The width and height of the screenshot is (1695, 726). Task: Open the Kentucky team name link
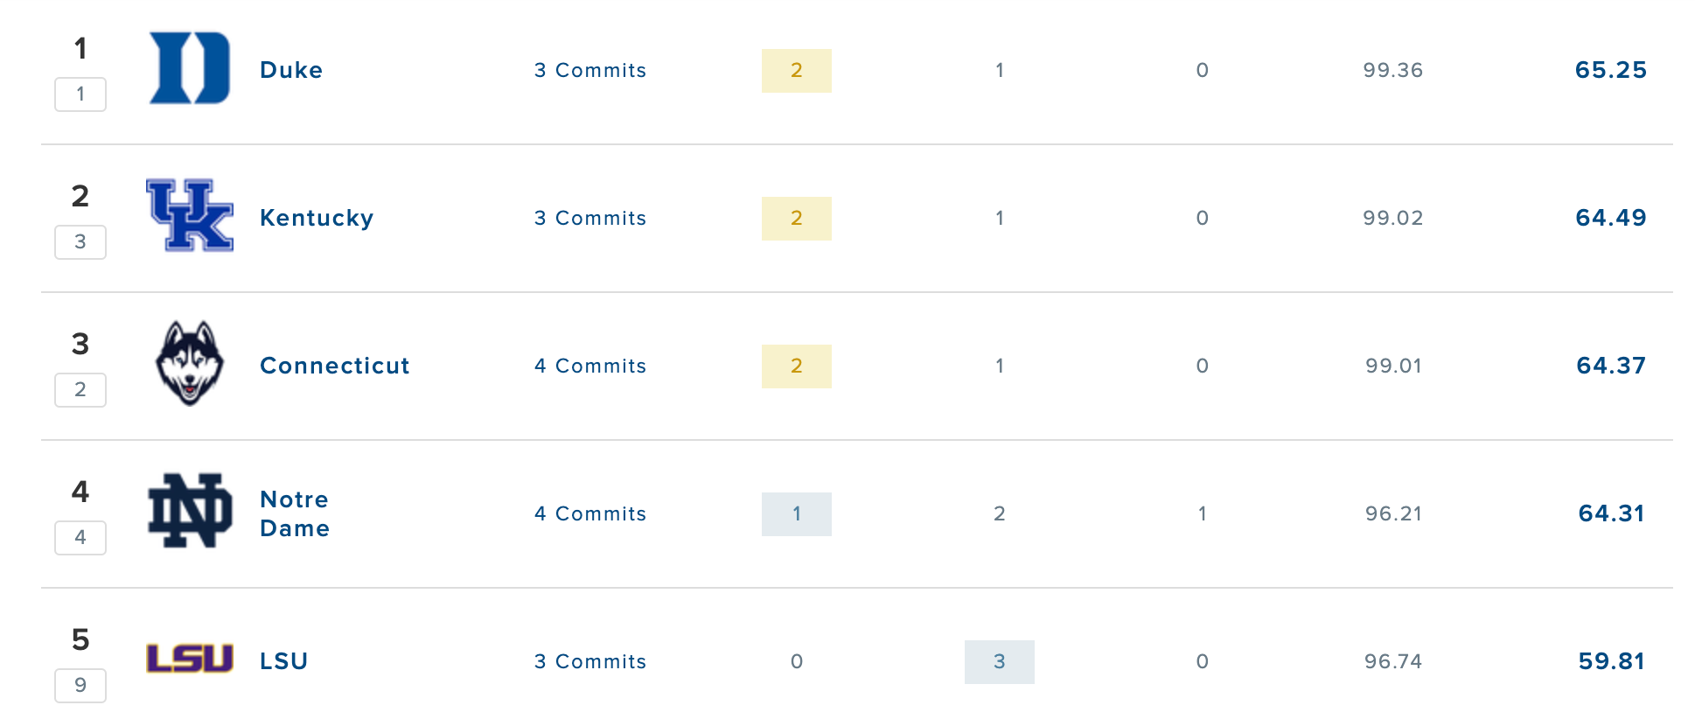click(317, 218)
